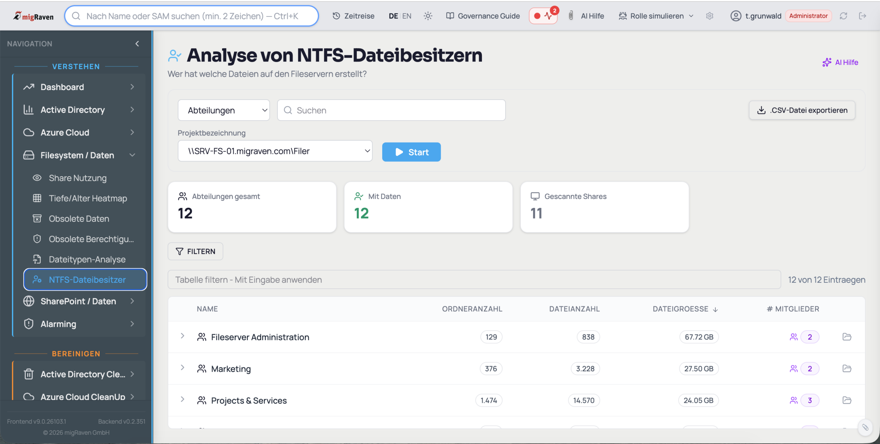Open the Projektbezeichnung share dropdown
Image resolution: width=880 pixels, height=444 pixels.
click(x=275, y=151)
